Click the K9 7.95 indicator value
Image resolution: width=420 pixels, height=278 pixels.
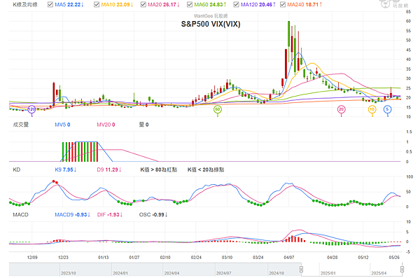[66, 169]
